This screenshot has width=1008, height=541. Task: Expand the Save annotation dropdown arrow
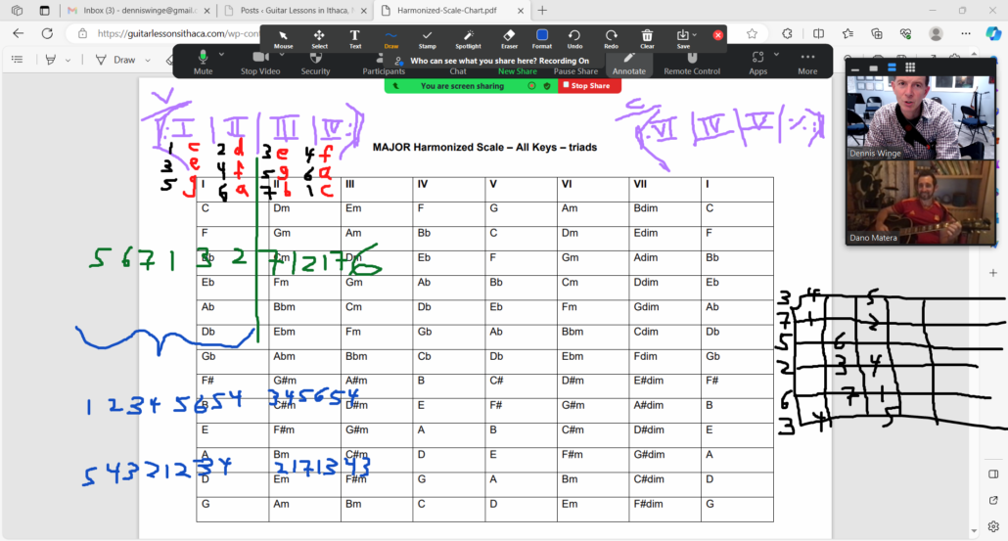(x=694, y=35)
